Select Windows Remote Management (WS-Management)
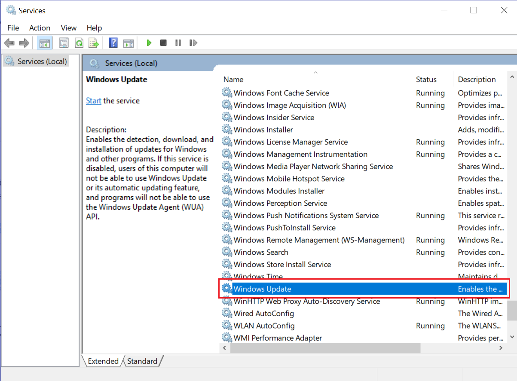This screenshot has height=381, width=517. click(x=319, y=240)
